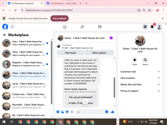Open the Chrome profile icon
The image size is (167, 125).
[x=157, y=10]
